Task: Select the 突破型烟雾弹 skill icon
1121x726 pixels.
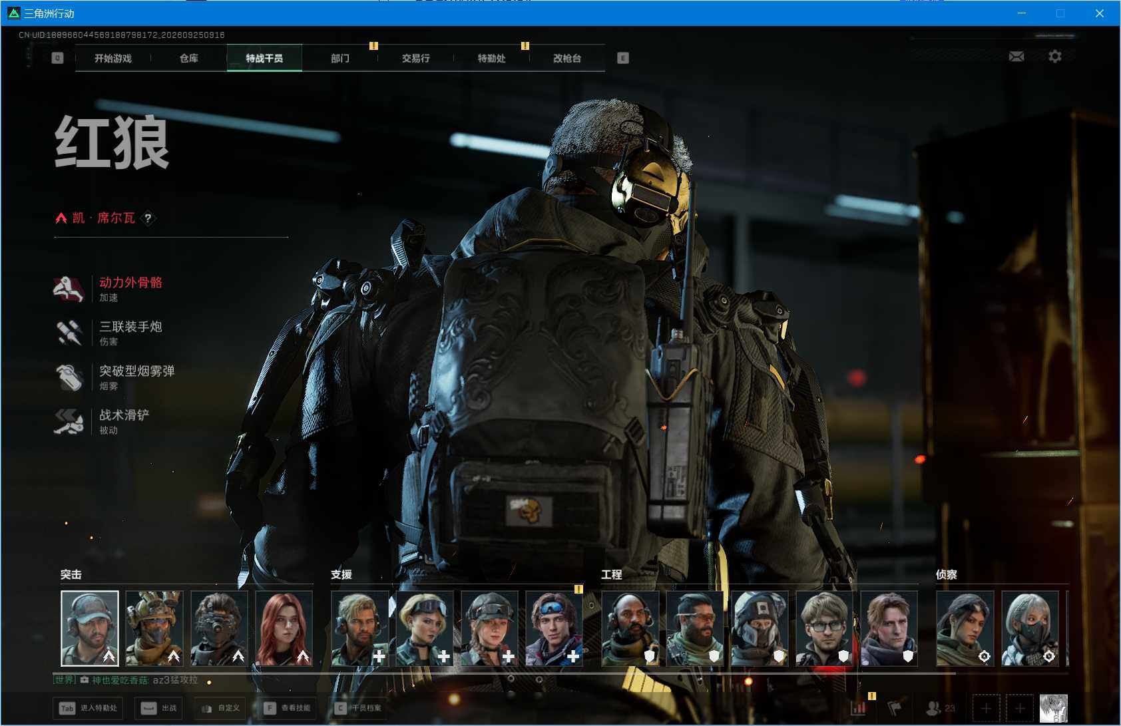Action: pyautogui.click(x=69, y=377)
